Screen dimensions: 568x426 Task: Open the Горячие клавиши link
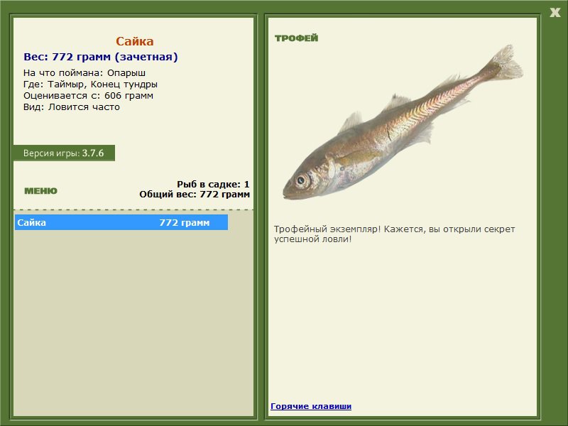[311, 406]
